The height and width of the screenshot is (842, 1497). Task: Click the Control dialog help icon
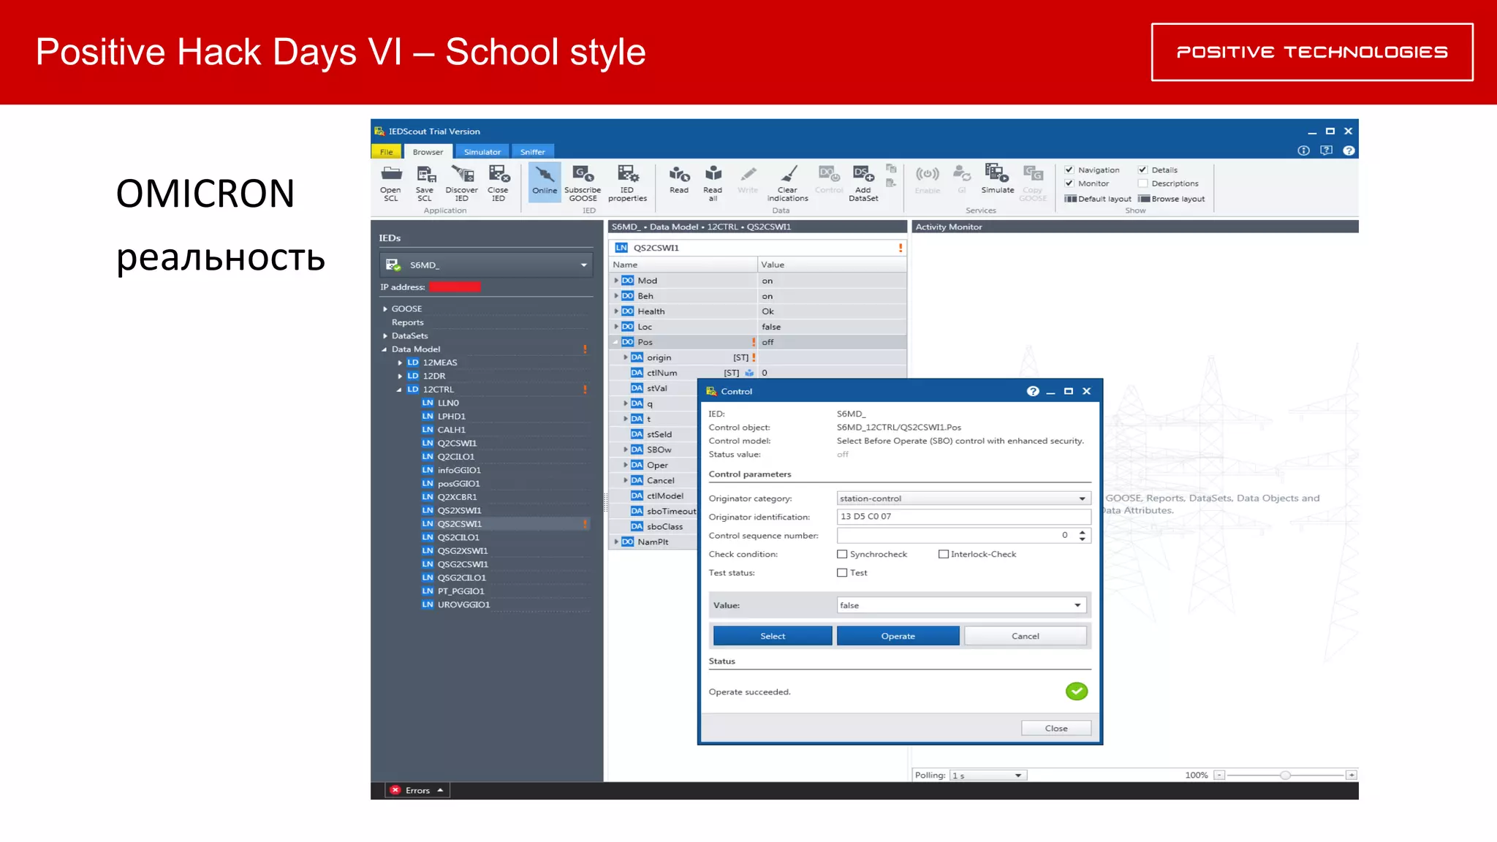(1032, 391)
